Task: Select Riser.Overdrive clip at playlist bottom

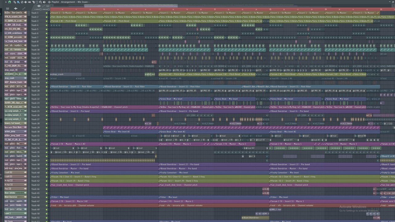Action: [256, 218]
